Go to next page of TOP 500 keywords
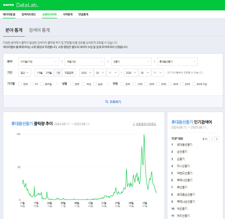The image size is (225, 219). pyautogui.click(x=217, y=139)
